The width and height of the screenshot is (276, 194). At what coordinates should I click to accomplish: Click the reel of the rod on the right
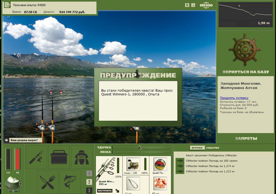click(136, 129)
